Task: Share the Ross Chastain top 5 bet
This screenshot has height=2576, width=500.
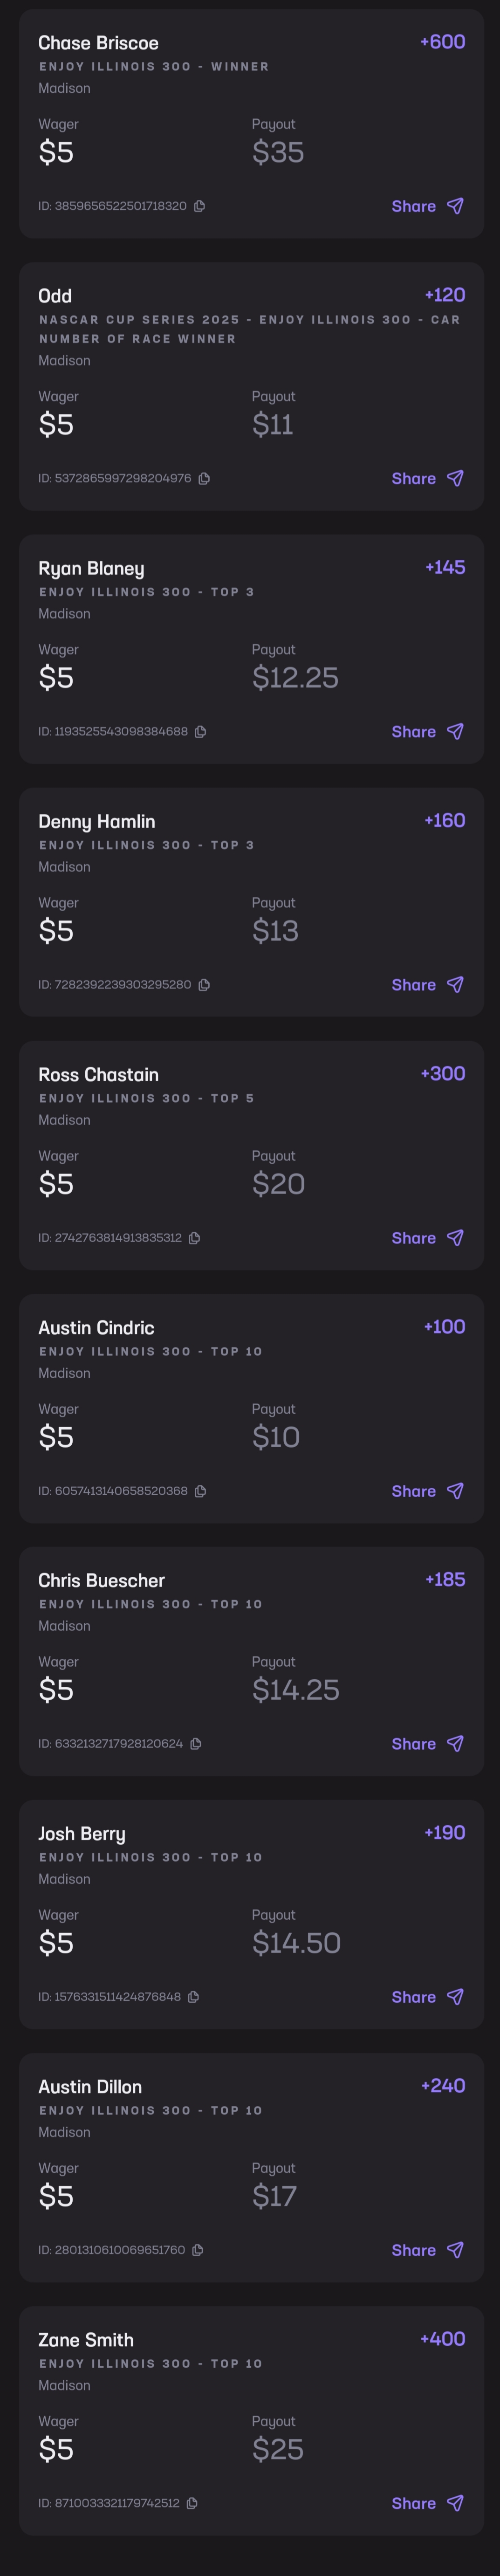Action: tap(427, 1238)
